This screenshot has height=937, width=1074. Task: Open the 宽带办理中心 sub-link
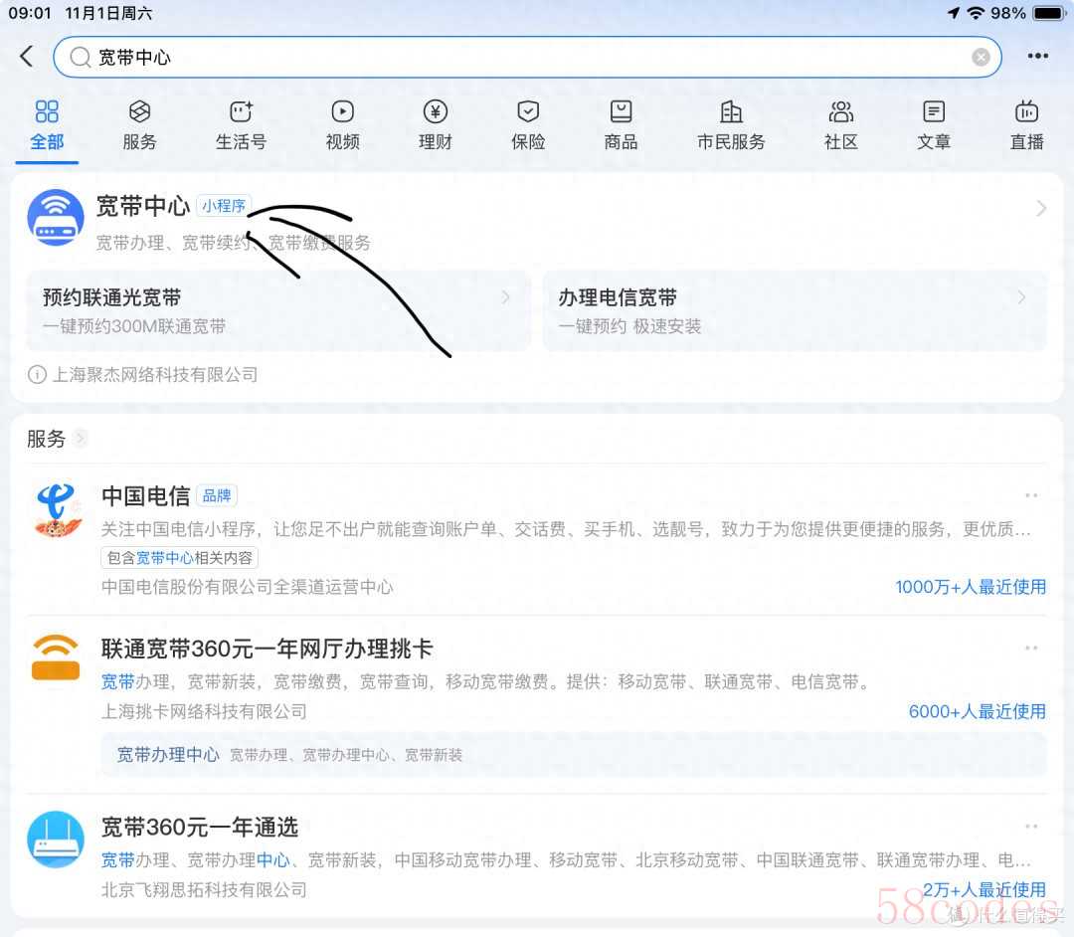pos(168,755)
